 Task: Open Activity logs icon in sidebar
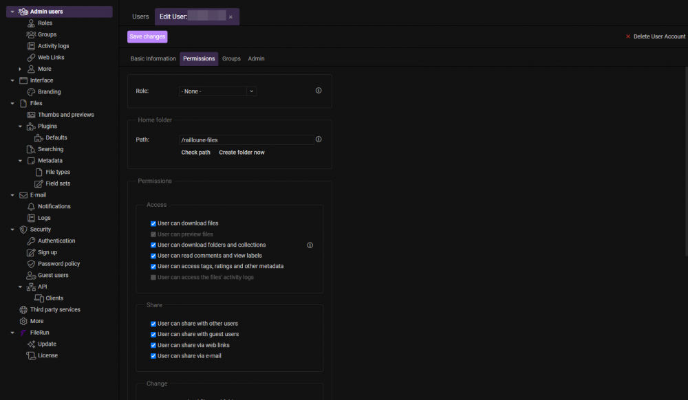(31, 46)
